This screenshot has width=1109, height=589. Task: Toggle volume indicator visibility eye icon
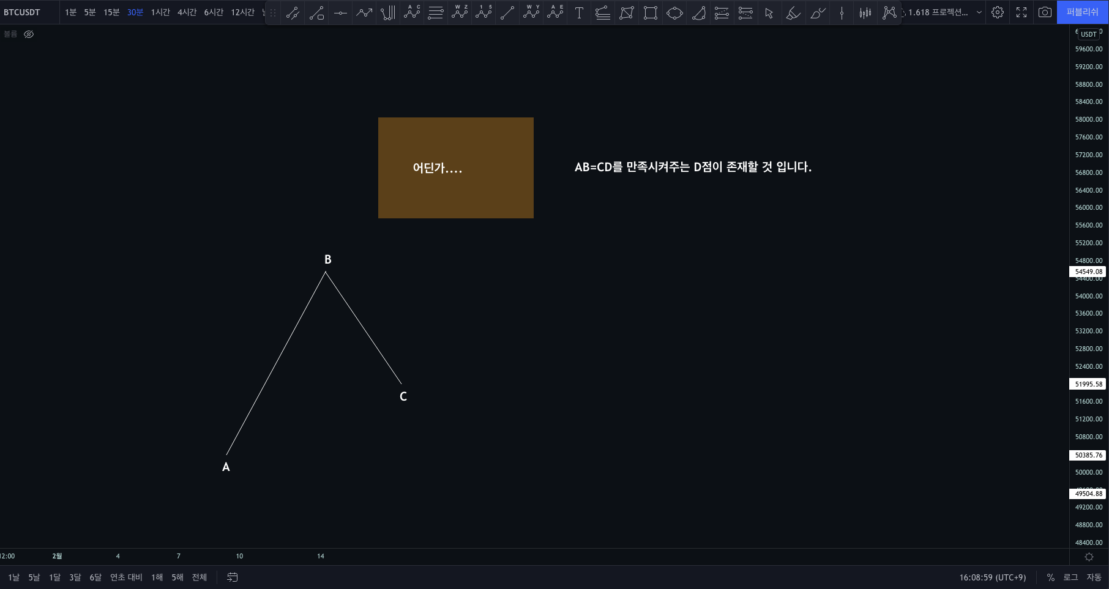(x=29, y=34)
